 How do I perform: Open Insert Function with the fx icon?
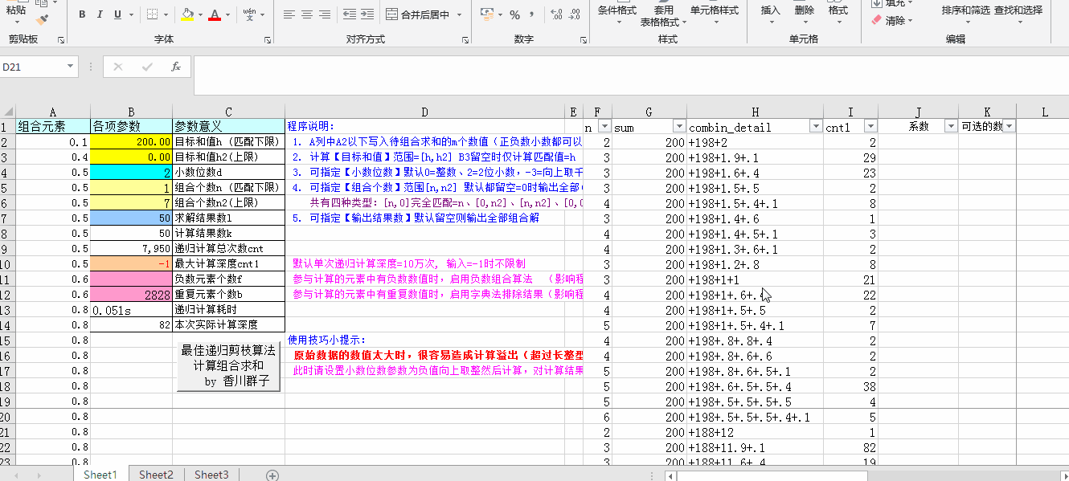(x=175, y=67)
